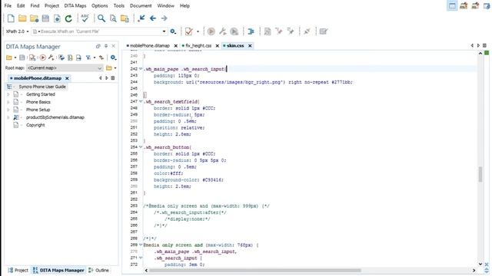492x276 pixels.
Task: Click the editor horizontal scrollbar thumb
Action: pyautogui.click(x=255, y=271)
